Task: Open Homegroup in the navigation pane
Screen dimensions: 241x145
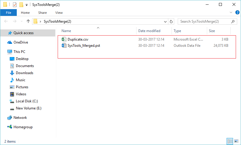Action: [23, 127]
